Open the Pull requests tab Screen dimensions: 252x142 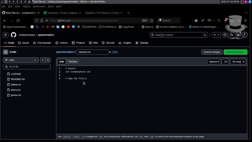coord(42,43)
